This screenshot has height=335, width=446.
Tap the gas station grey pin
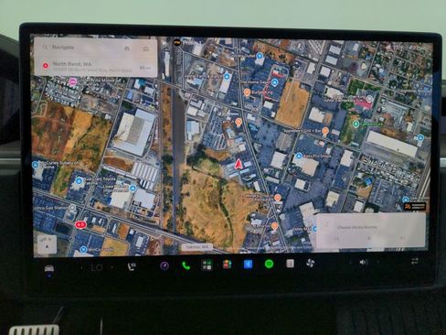(x=72, y=208)
